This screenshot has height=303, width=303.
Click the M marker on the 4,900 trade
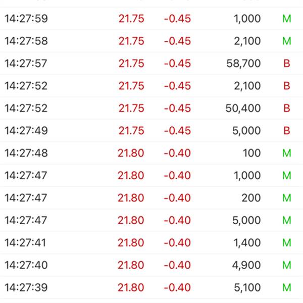[x=286, y=265]
